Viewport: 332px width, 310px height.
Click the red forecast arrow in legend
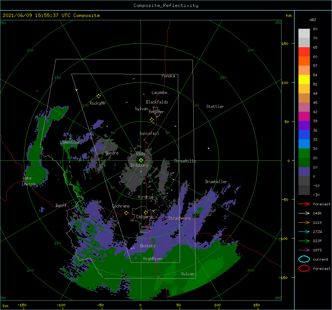pos(304,204)
